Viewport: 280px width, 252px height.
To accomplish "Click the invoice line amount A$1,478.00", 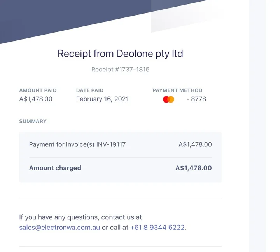I will (195, 144).
